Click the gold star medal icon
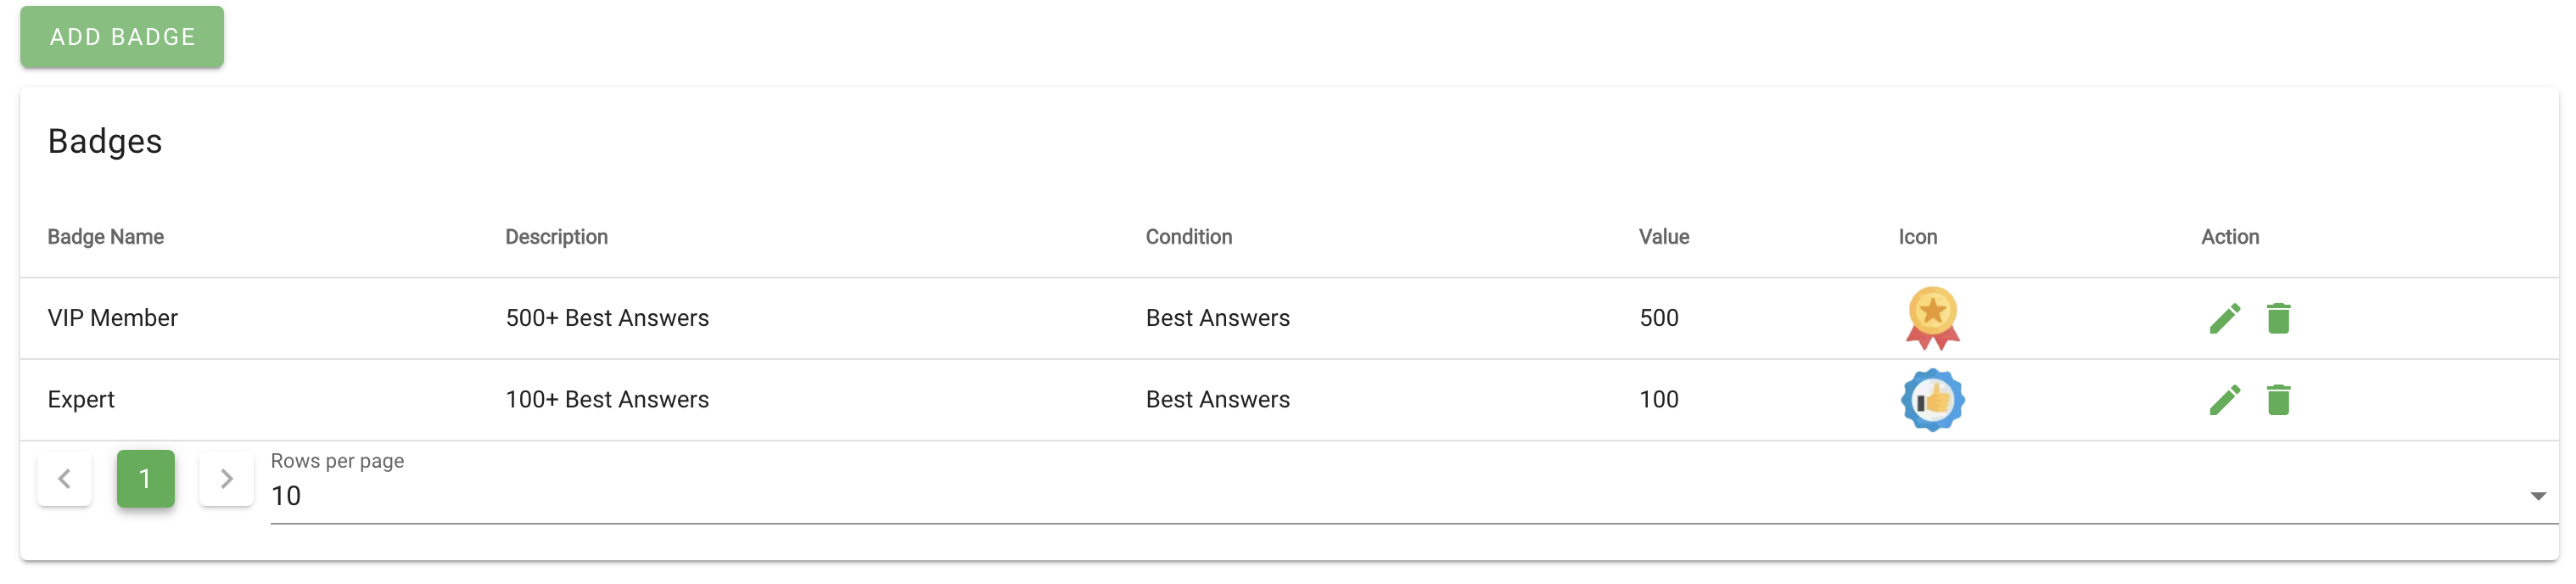Image resolution: width=2576 pixels, height=584 pixels. point(1932,319)
